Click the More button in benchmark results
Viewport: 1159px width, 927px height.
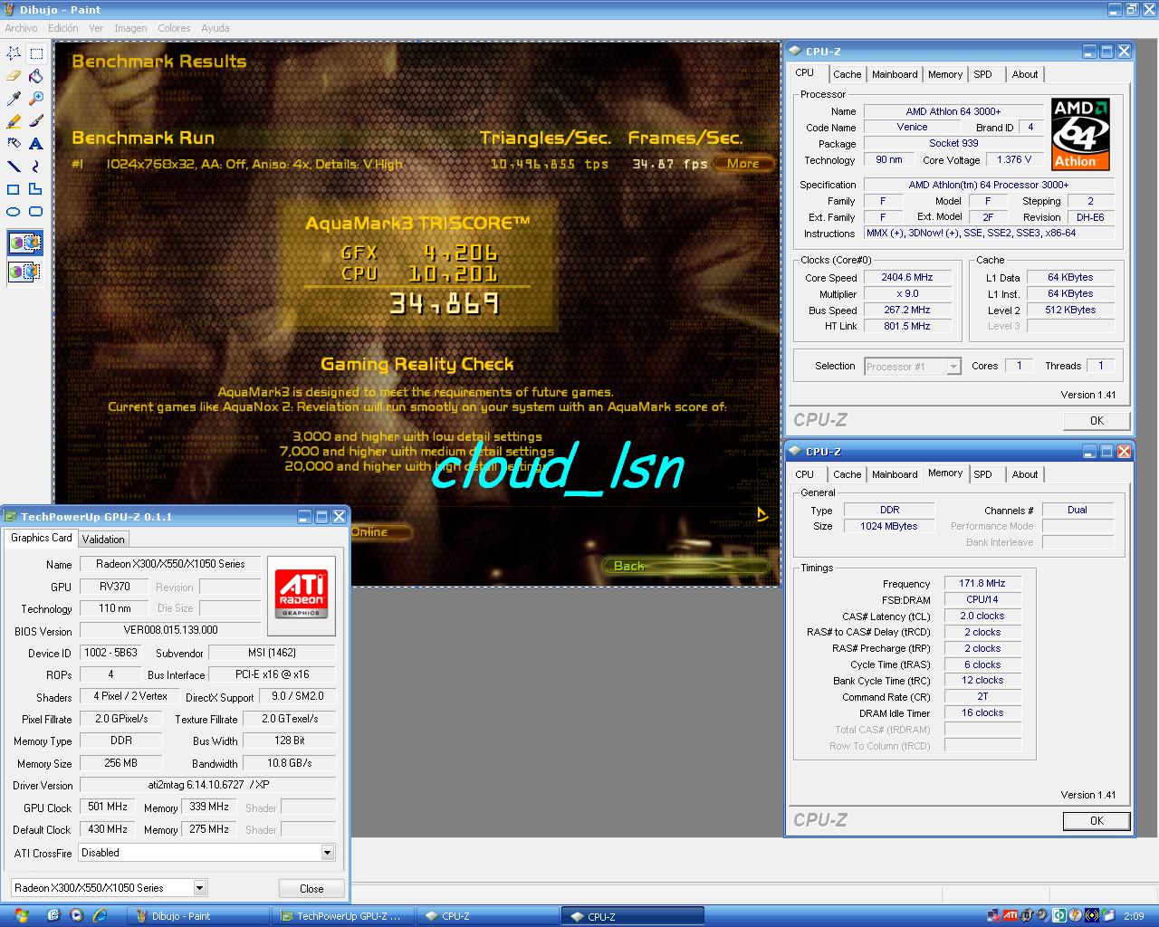point(743,164)
